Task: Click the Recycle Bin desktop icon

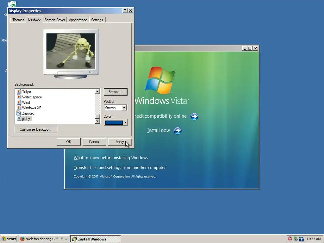Action: click(x=12, y=4)
